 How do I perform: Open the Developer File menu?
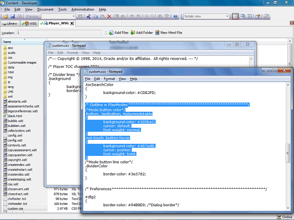pos(7,10)
